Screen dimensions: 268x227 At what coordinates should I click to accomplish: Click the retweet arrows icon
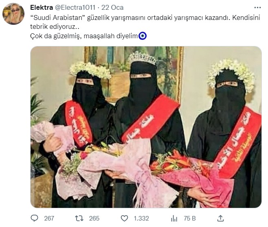79,218
